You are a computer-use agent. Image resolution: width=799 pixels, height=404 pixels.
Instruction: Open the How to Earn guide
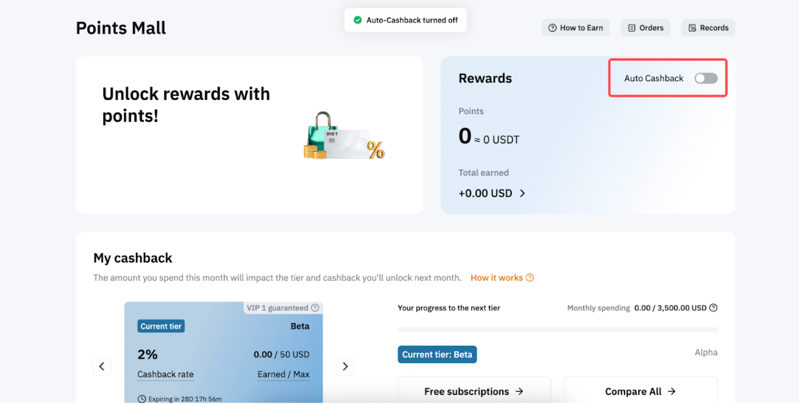tap(575, 28)
